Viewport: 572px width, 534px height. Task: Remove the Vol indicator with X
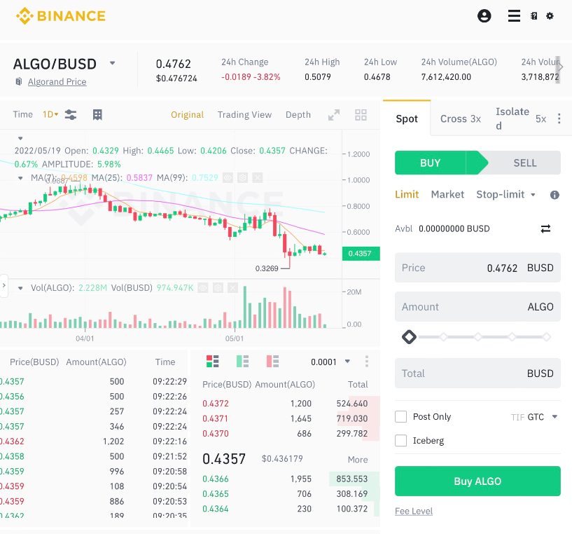[x=232, y=288]
